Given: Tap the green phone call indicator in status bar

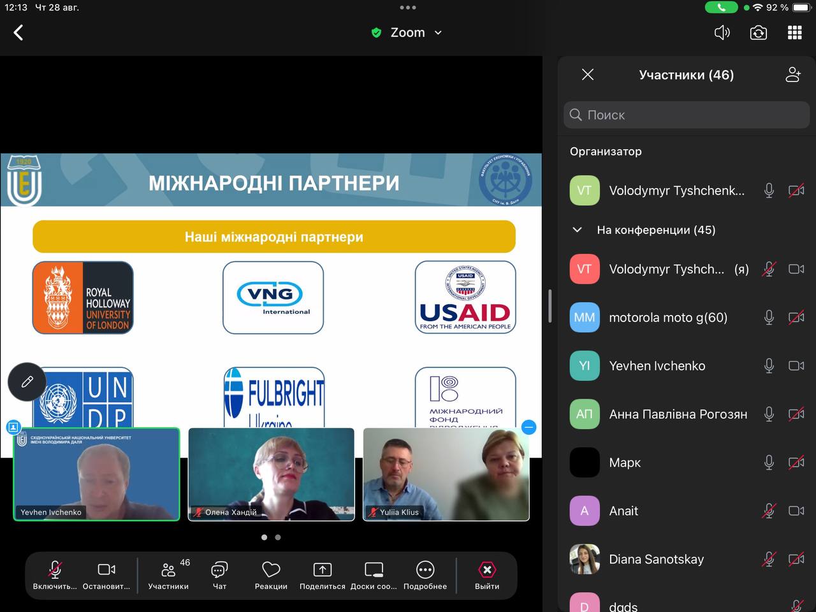Looking at the screenshot, I should [x=721, y=8].
